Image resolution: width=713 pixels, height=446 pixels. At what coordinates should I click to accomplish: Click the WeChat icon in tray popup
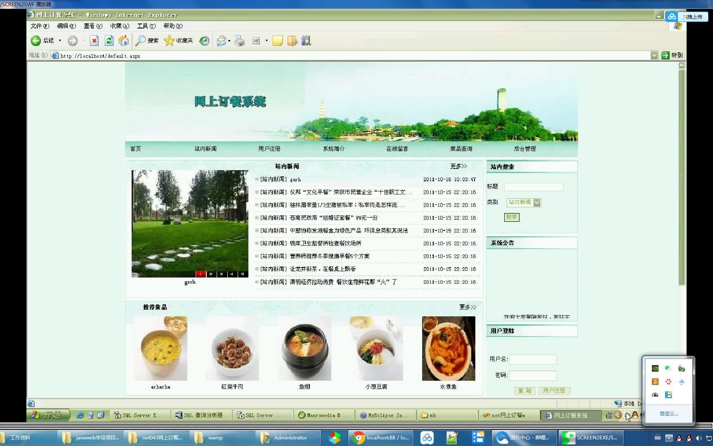tap(668, 368)
